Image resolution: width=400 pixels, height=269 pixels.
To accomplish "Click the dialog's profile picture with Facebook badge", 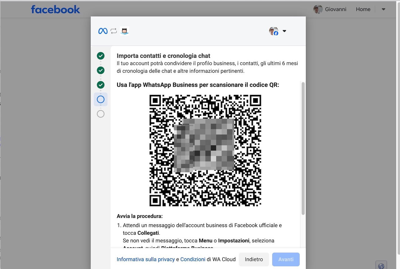I will click(274, 31).
